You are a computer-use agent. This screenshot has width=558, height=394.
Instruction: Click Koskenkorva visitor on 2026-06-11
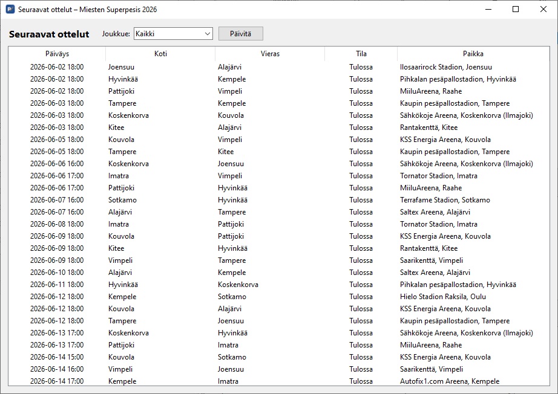point(238,284)
